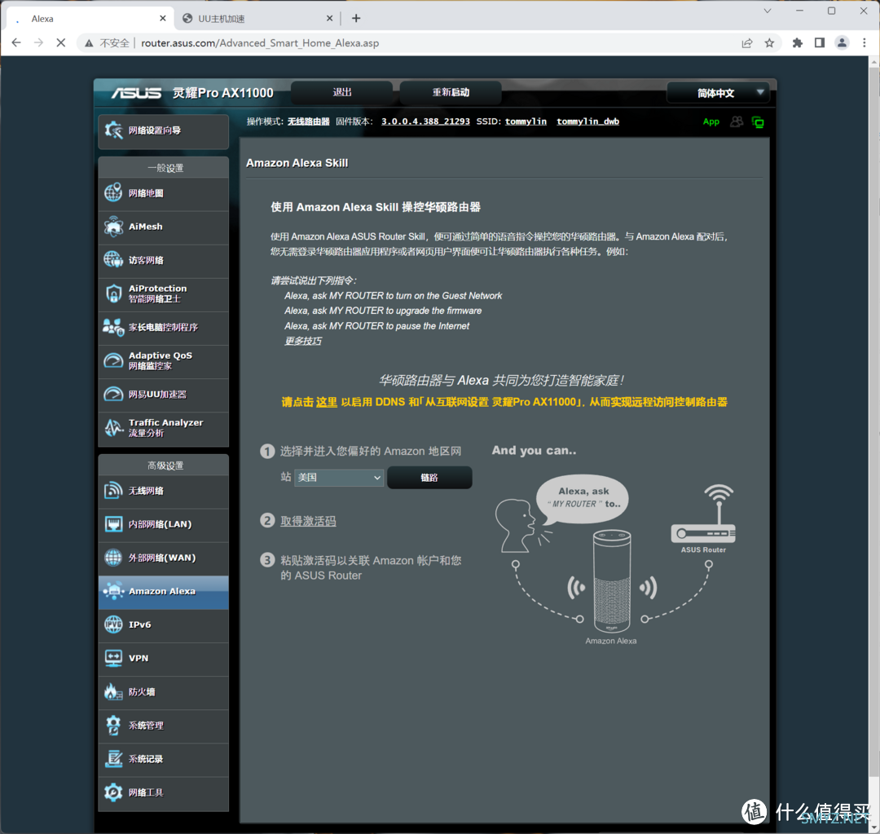Viewport: 880px width, 834px height.
Task: Select the Alexa browser tab
Action: point(90,19)
